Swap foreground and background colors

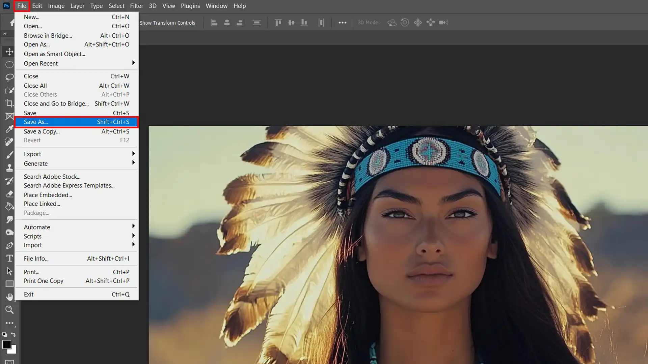click(13, 334)
